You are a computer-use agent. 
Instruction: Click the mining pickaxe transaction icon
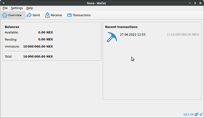click(112, 37)
